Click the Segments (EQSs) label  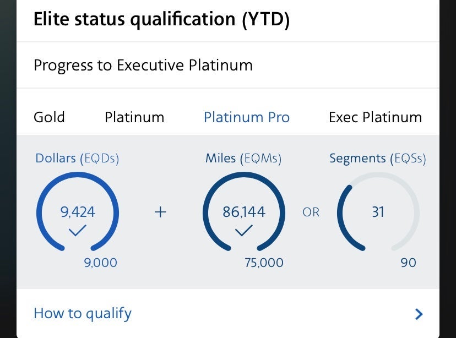click(x=378, y=159)
